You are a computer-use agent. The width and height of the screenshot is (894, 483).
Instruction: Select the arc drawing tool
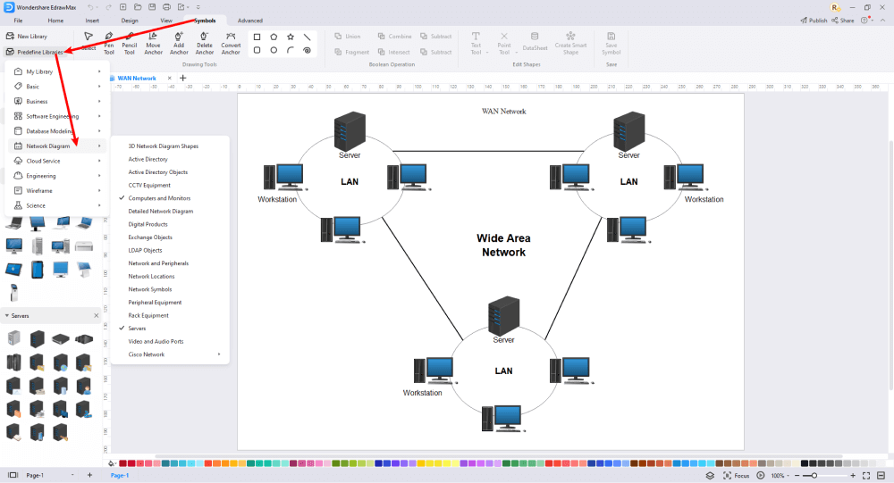[291, 50]
